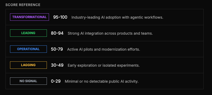
Task: Select 'Early exploration or isolated experiments' description
Action: [104, 65]
